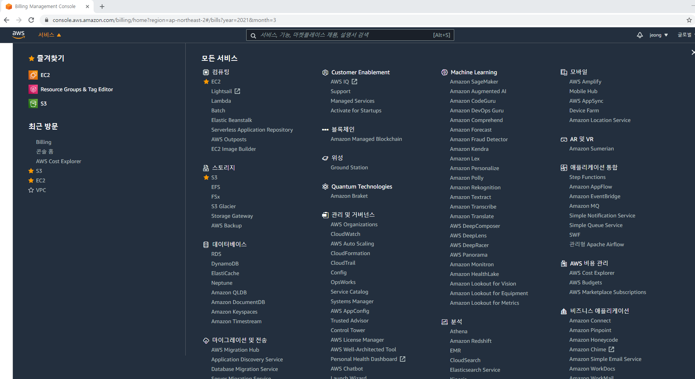Click the Customer Enablement category icon
The width and height of the screenshot is (695, 379).
(325, 72)
